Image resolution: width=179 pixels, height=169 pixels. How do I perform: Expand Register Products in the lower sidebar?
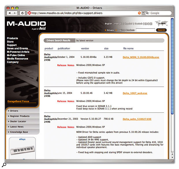pyautogui.click(x=23, y=116)
